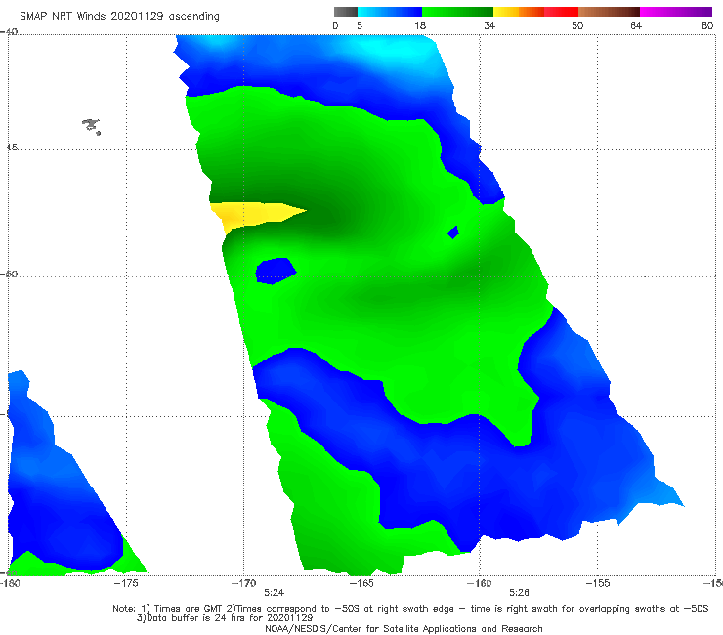Click the longitude label "-175"
The image size is (723, 635).
(126, 583)
